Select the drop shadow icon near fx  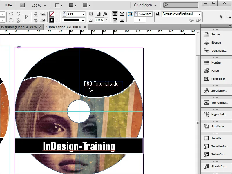[x=98, y=14]
